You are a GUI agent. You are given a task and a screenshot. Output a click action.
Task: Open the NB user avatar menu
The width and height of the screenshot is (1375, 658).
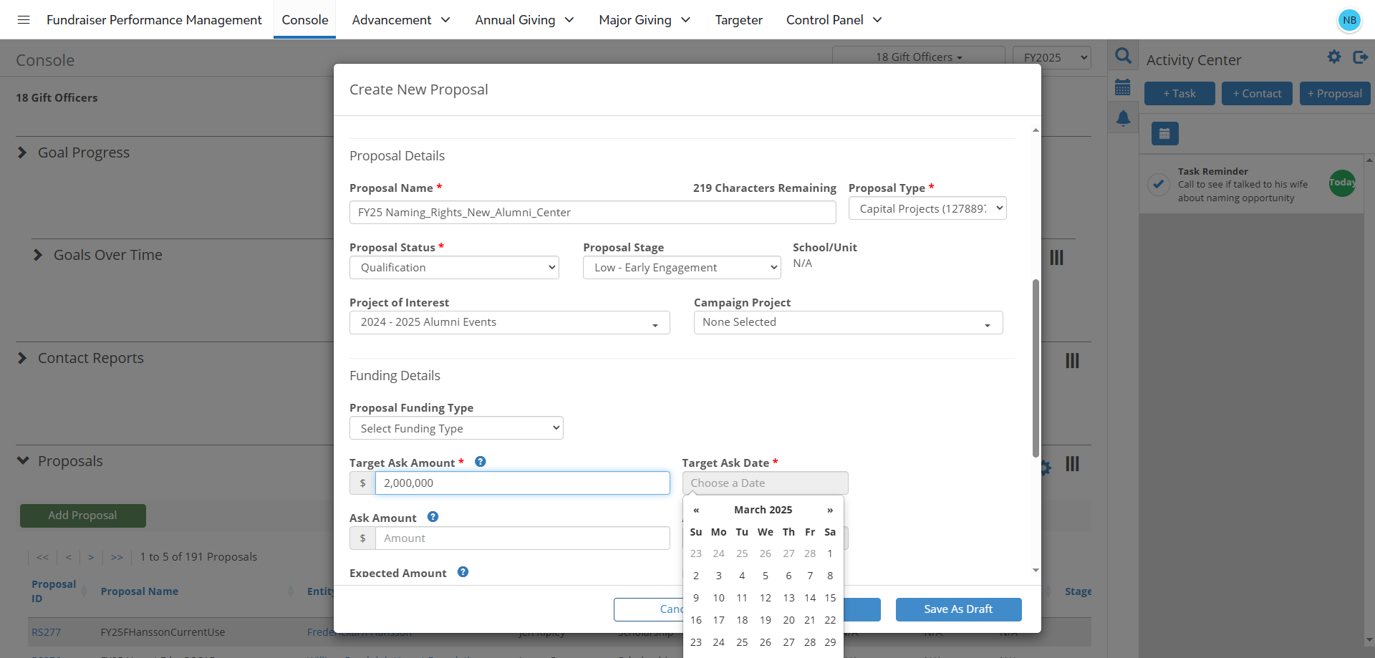point(1349,20)
